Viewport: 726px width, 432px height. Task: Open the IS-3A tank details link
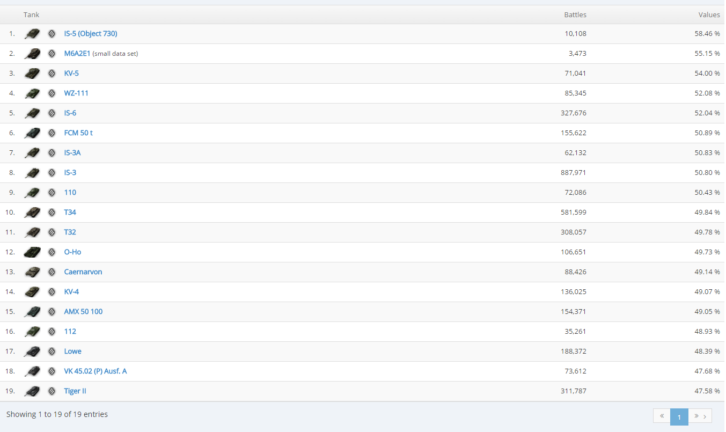(x=72, y=153)
